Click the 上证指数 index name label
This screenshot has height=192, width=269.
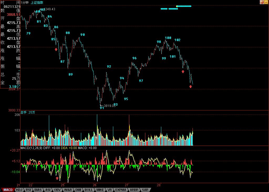point(37,2)
